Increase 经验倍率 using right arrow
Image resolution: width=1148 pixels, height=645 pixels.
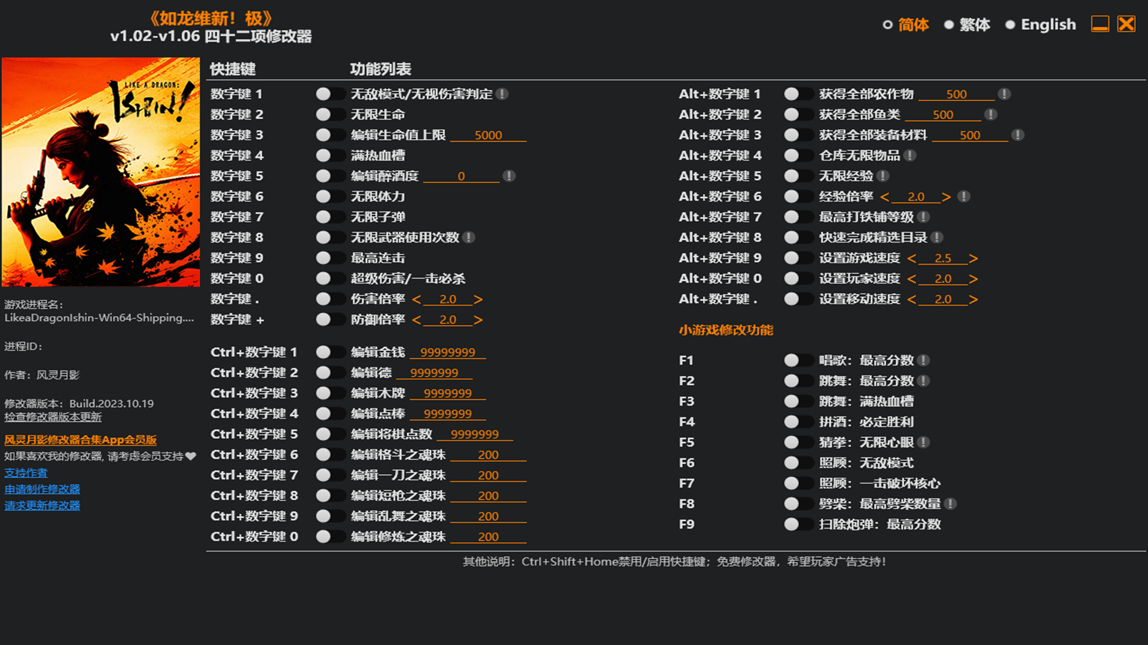(946, 197)
